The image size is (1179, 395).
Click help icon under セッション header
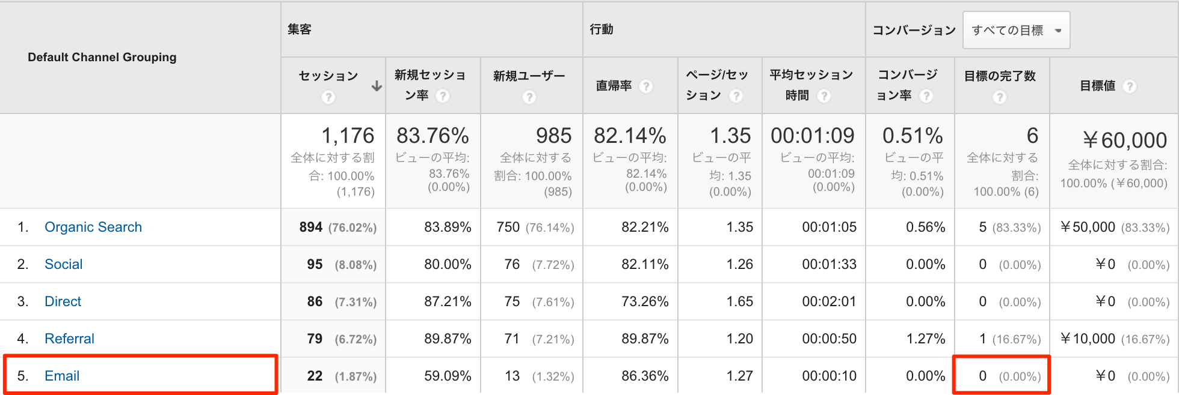click(328, 97)
